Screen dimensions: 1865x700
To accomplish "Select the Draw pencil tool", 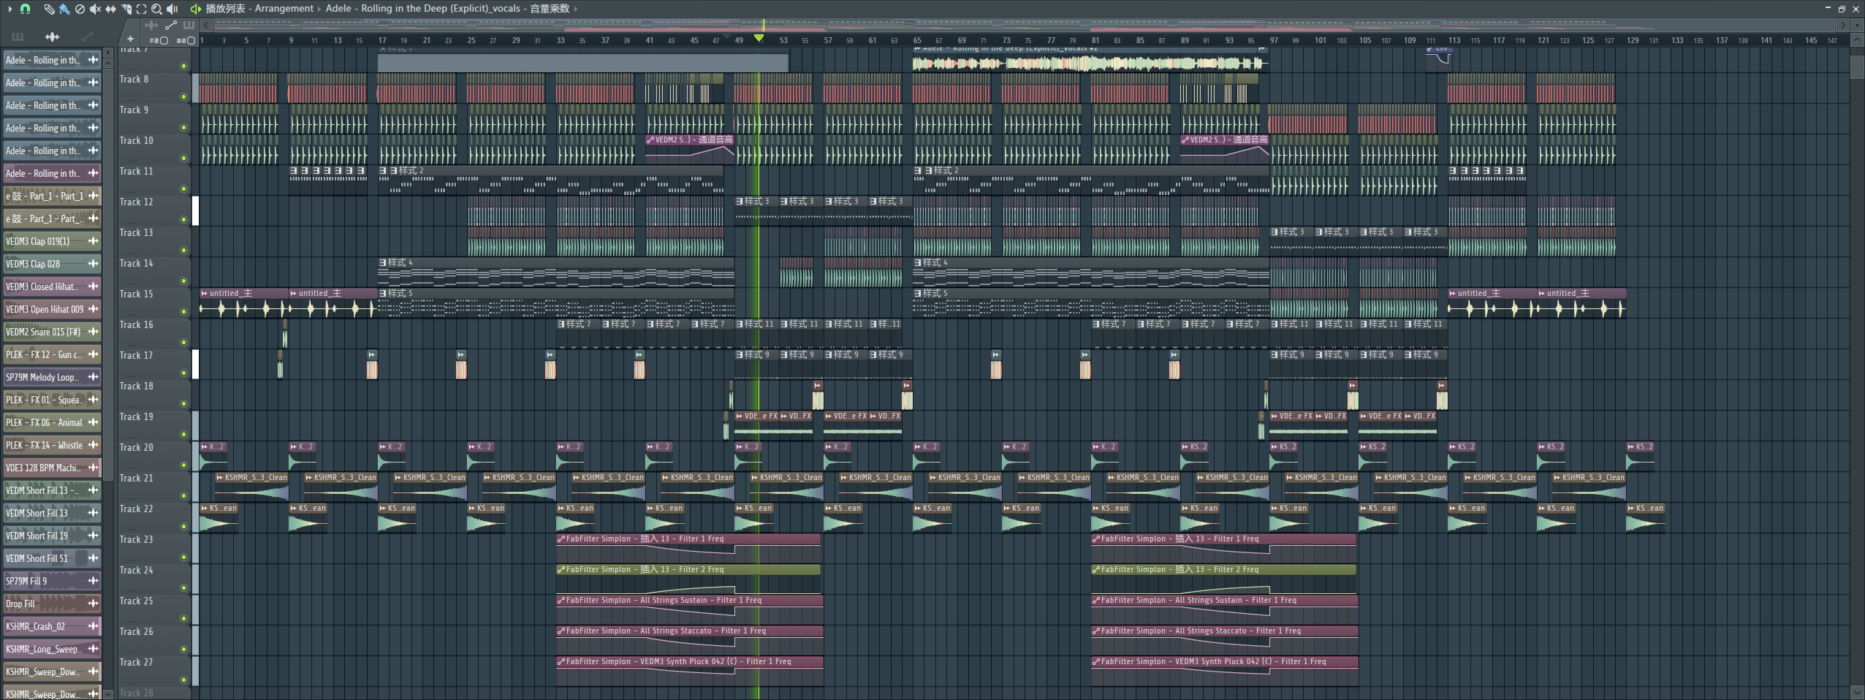I will click(49, 9).
